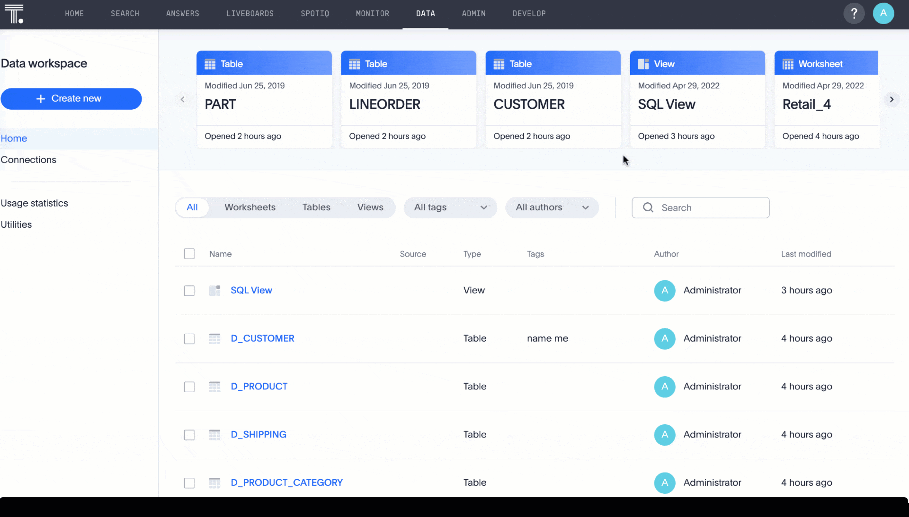Screen dimensions: 909x517
Task: Click the right carousel arrow
Action: (891, 100)
